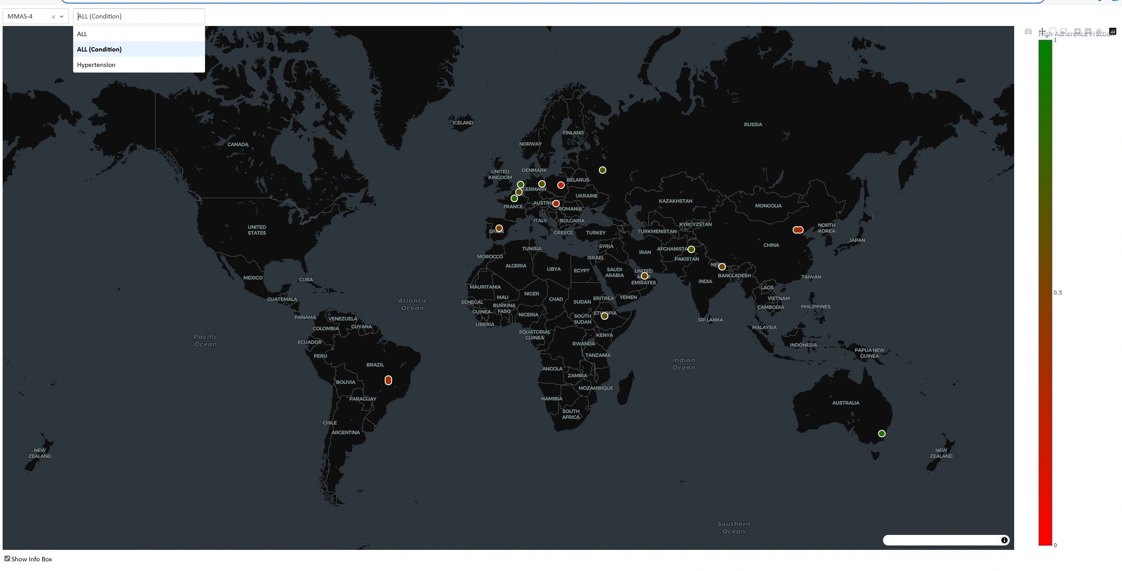Clear the MMAS-4 selection with x
This screenshot has width=1122, height=571.
[x=53, y=17]
